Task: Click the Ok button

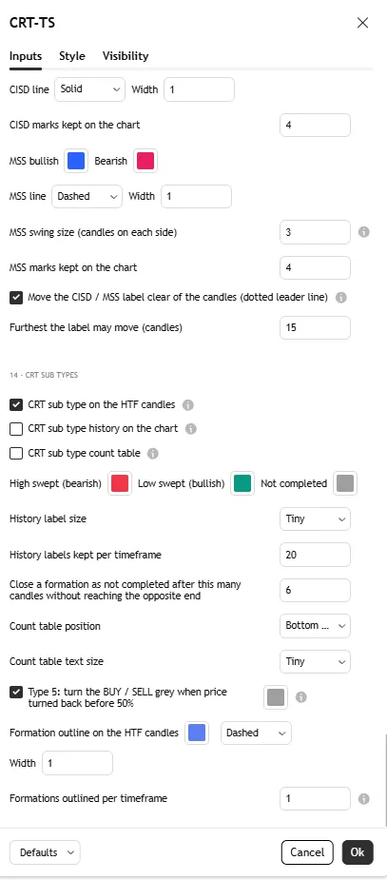Action: coord(358,852)
